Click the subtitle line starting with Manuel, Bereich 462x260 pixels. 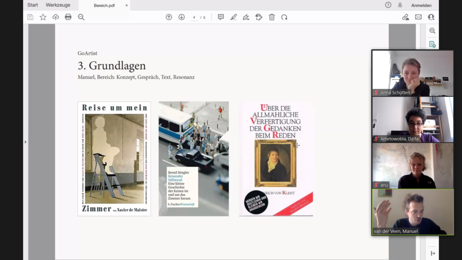tap(136, 77)
